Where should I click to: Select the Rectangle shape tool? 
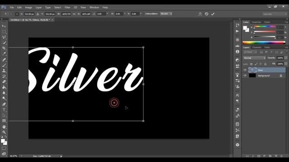point(4,121)
